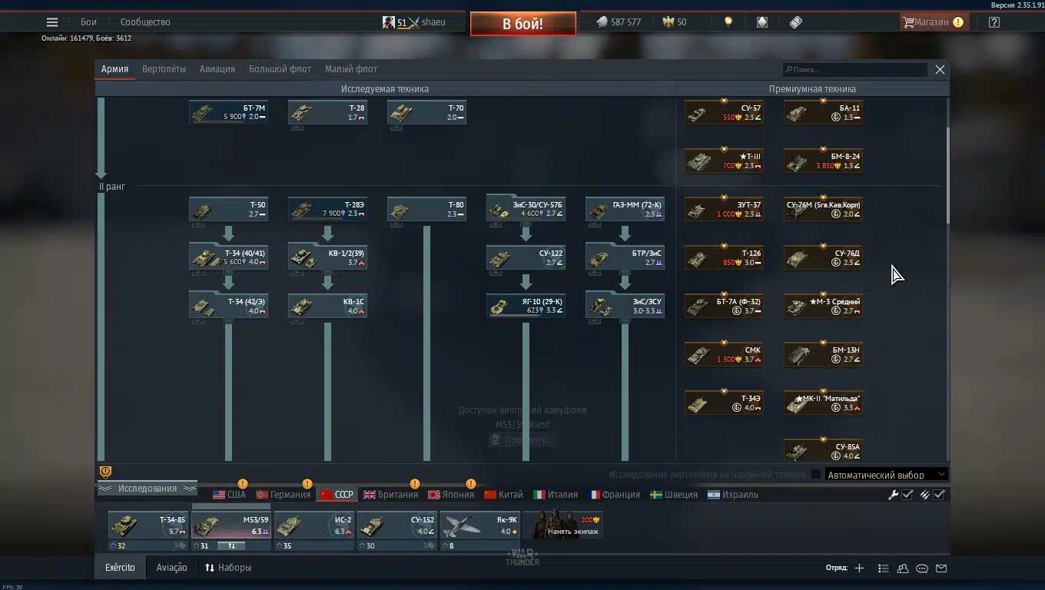Select the США nation
1045x590 pixels.
pos(230,495)
